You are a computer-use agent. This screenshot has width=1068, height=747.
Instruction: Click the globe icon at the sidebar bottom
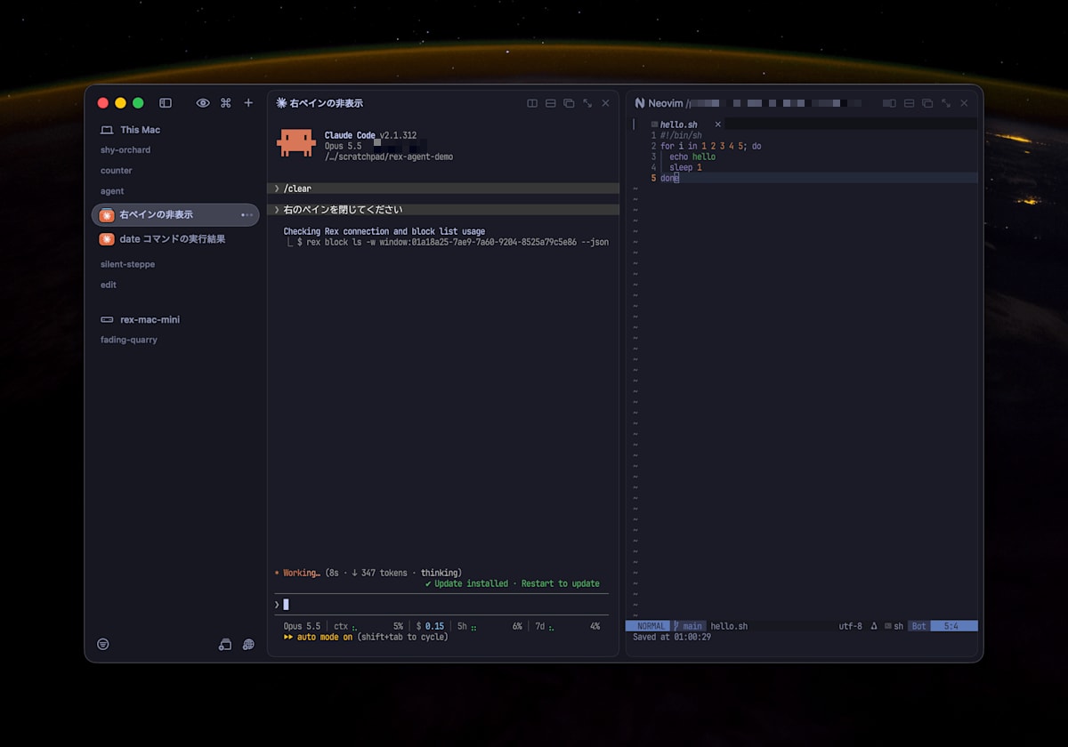[x=248, y=644]
